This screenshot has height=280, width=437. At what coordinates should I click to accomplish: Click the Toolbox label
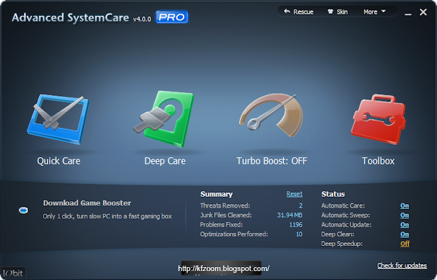pos(378,160)
